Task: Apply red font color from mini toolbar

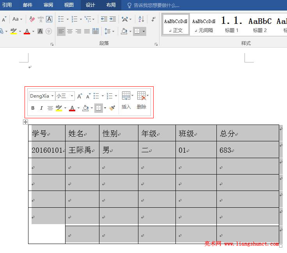Action: click(x=72, y=108)
